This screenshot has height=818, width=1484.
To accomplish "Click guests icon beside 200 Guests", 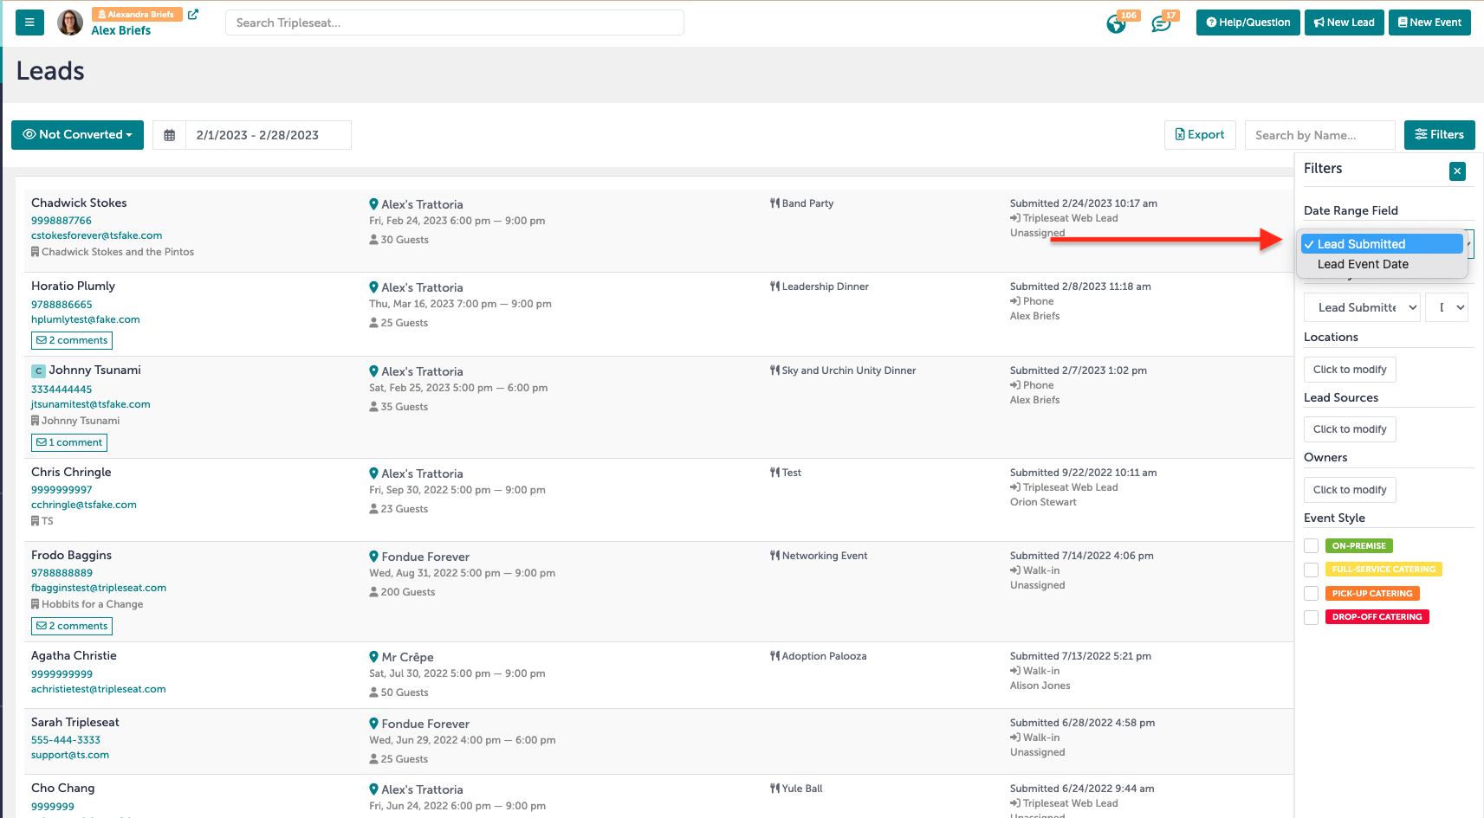I will (374, 592).
